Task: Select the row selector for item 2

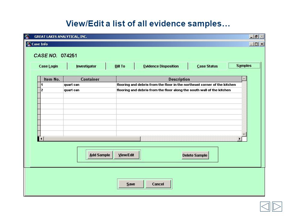Action: point(39,90)
